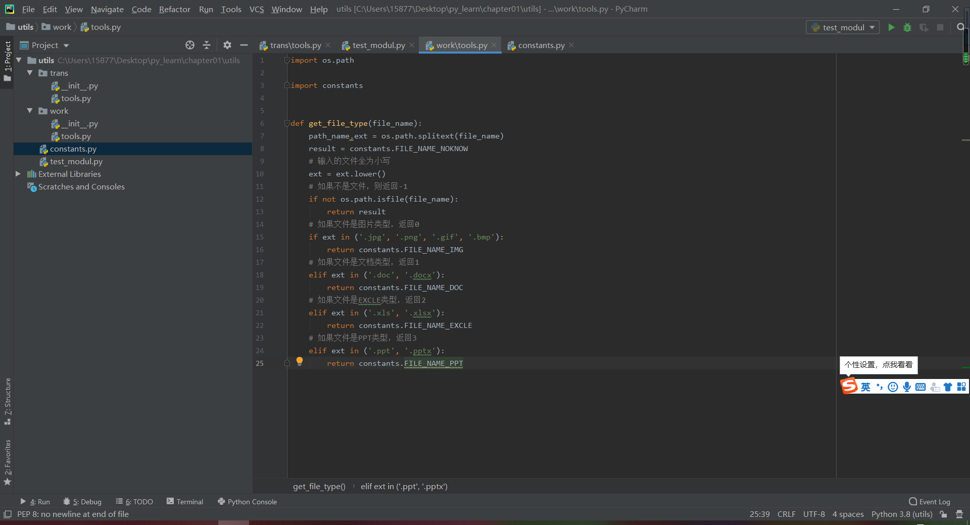The width and height of the screenshot is (970, 525).
Task: Open the Python Console
Action: (x=247, y=502)
